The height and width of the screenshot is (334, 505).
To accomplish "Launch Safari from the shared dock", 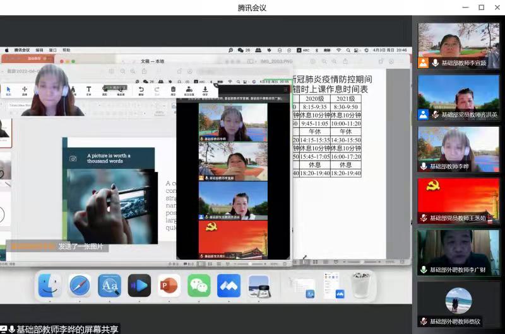I will (80, 285).
